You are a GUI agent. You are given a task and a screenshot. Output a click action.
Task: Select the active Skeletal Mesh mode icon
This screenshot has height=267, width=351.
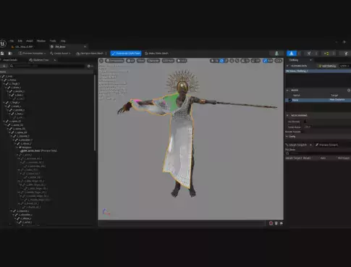pos(292,54)
